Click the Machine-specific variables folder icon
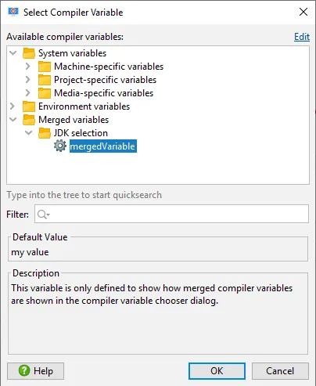This screenshot has width=316, height=386. click(45, 67)
